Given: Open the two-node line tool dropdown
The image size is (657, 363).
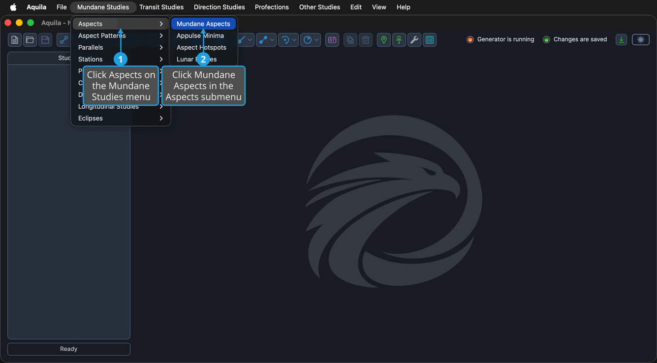Looking at the screenshot, I should 266,40.
